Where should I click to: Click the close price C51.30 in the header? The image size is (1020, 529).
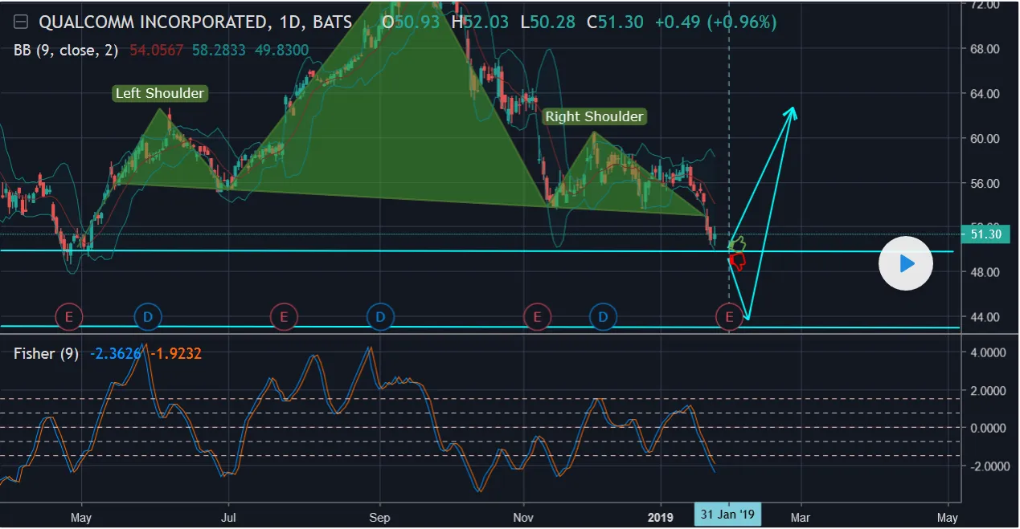616,22
